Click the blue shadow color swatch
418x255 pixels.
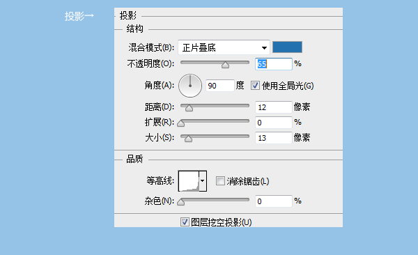287,47
